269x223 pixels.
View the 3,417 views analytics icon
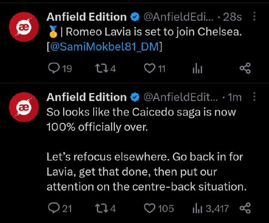click(196, 209)
